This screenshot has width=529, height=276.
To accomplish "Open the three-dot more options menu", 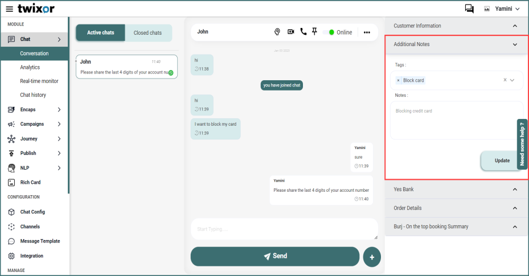I will point(367,32).
